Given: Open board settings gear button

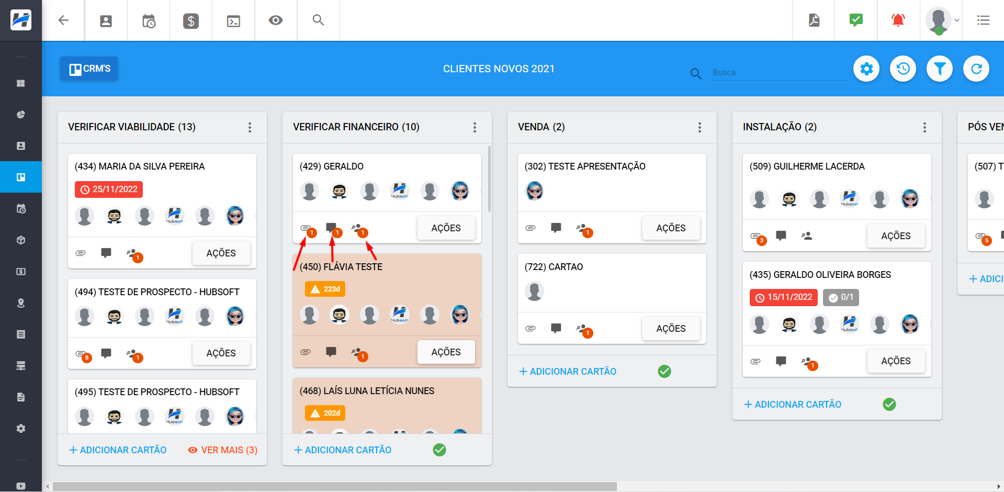Looking at the screenshot, I should (x=866, y=69).
